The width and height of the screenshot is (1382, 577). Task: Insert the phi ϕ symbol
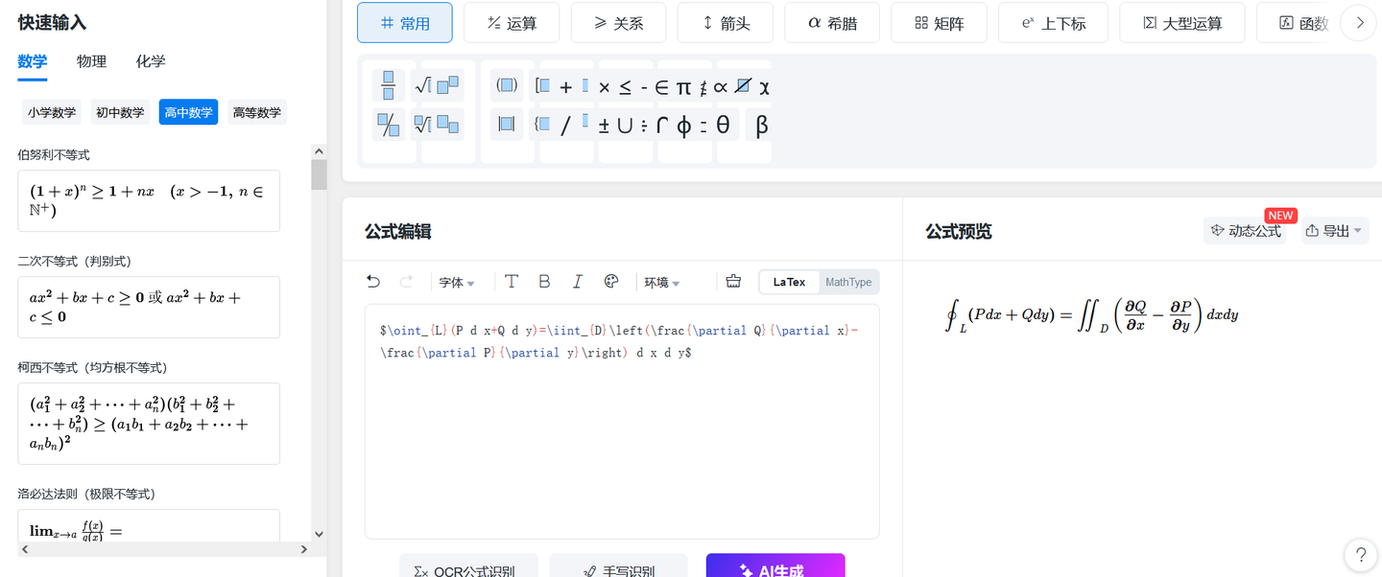683,126
